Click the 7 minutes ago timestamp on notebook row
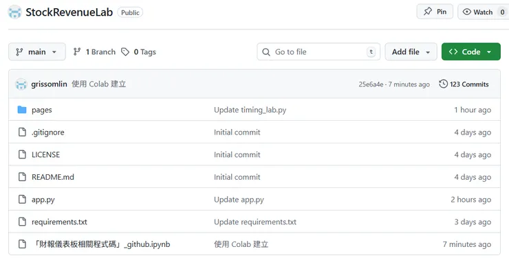Viewport: 509px width, 260px height. (x=467, y=244)
